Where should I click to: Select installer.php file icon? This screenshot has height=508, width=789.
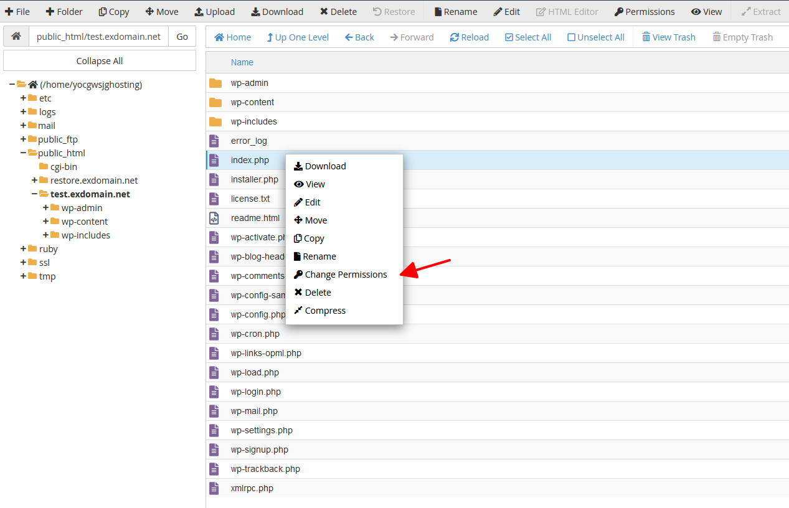[214, 179]
